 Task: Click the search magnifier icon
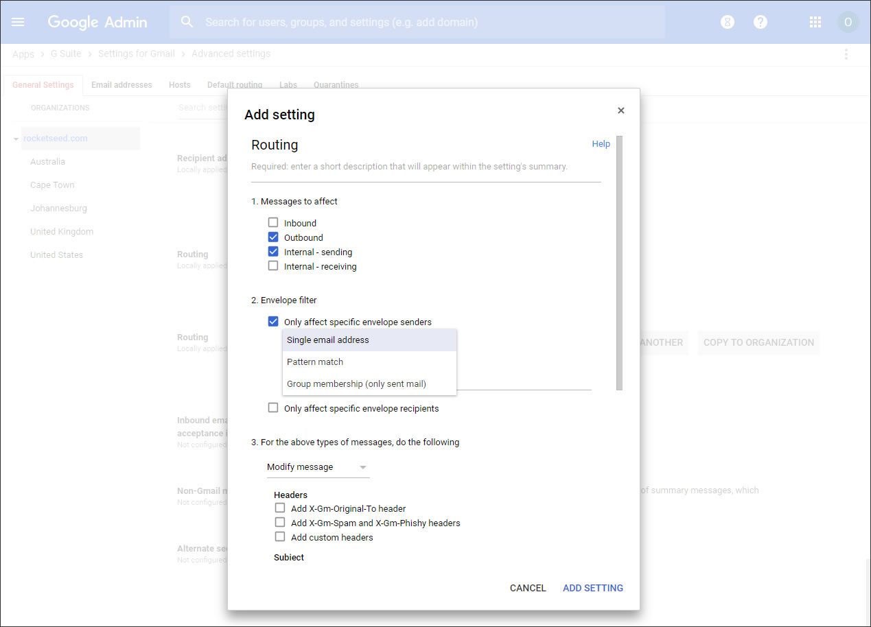coord(187,22)
